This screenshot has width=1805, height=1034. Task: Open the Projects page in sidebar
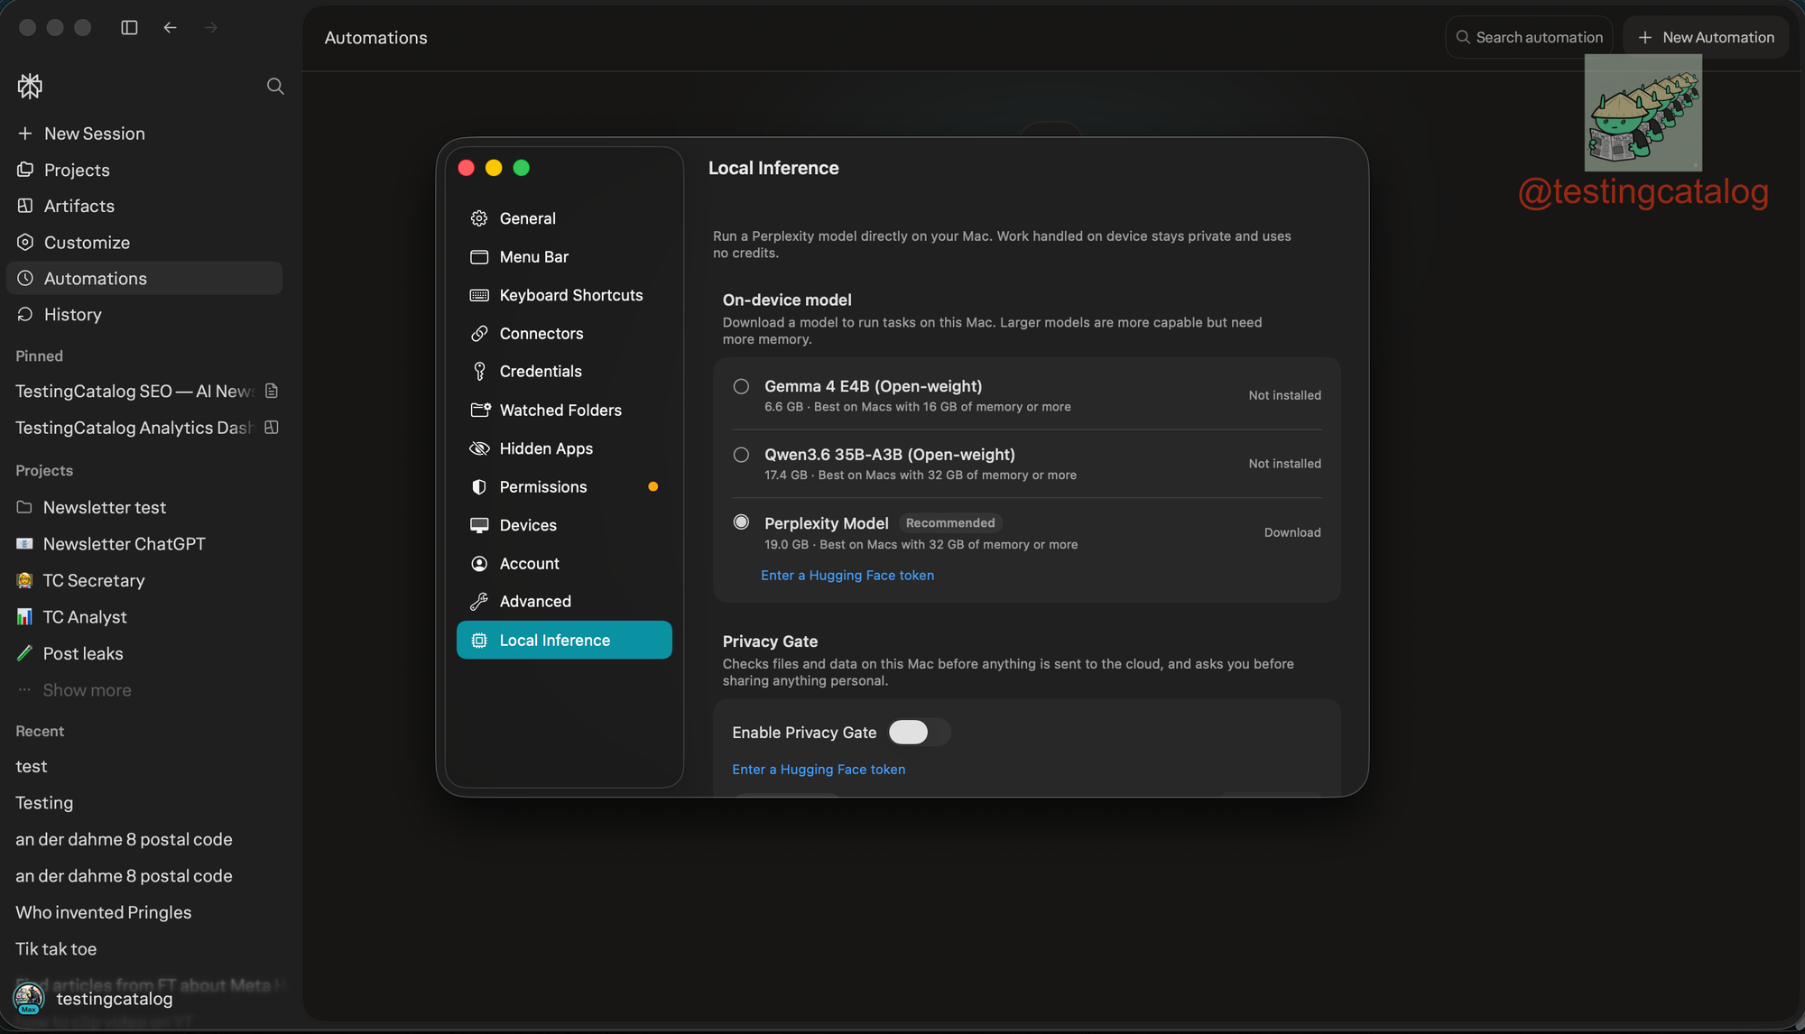(144, 170)
